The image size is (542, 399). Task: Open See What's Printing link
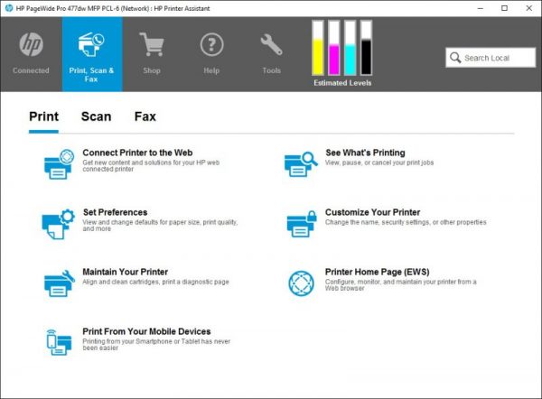(x=365, y=153)
